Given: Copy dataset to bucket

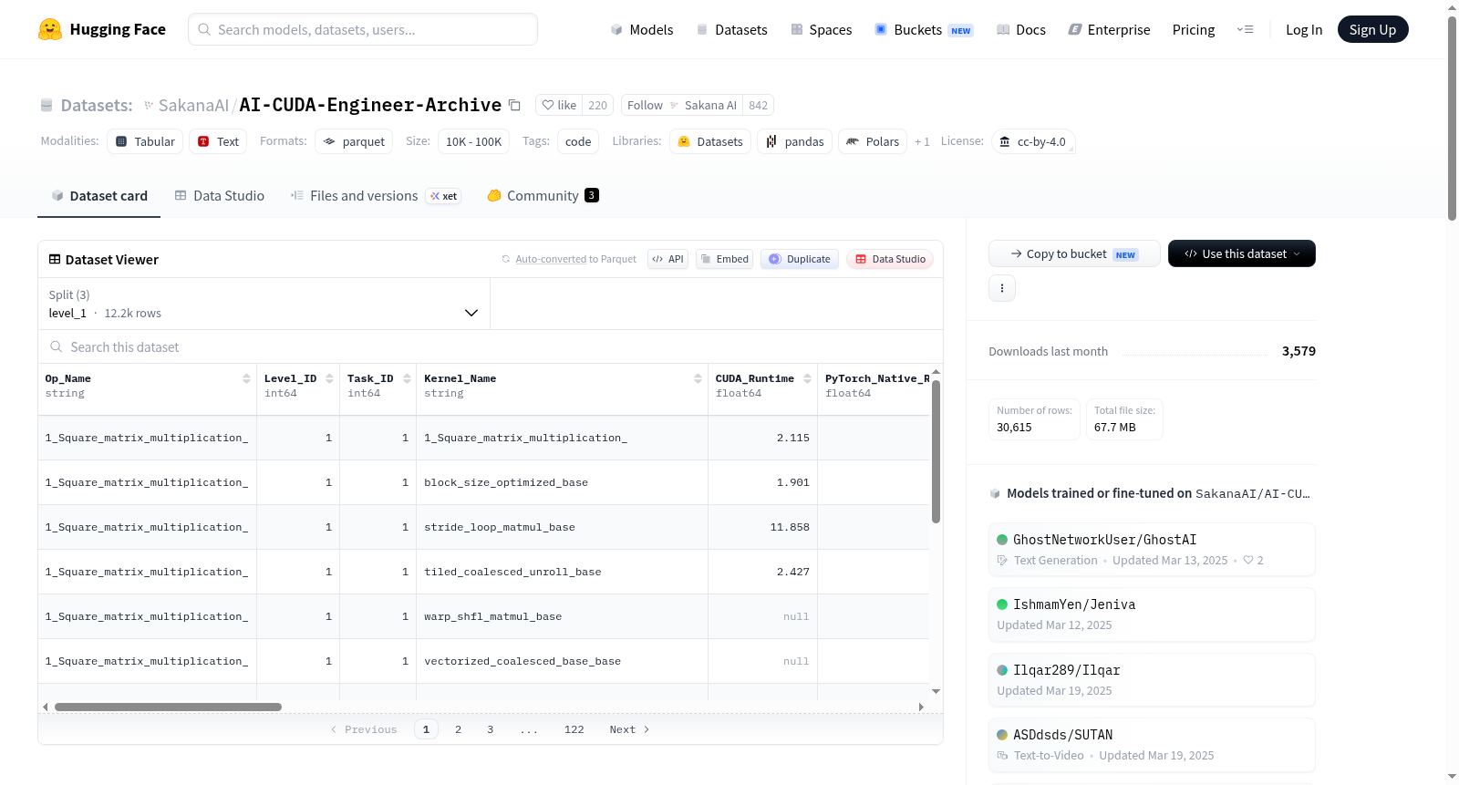Looking at the screenshot, I should [1074, 253].
